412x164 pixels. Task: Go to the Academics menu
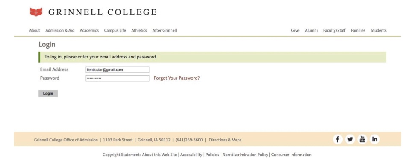click(89, 30)
